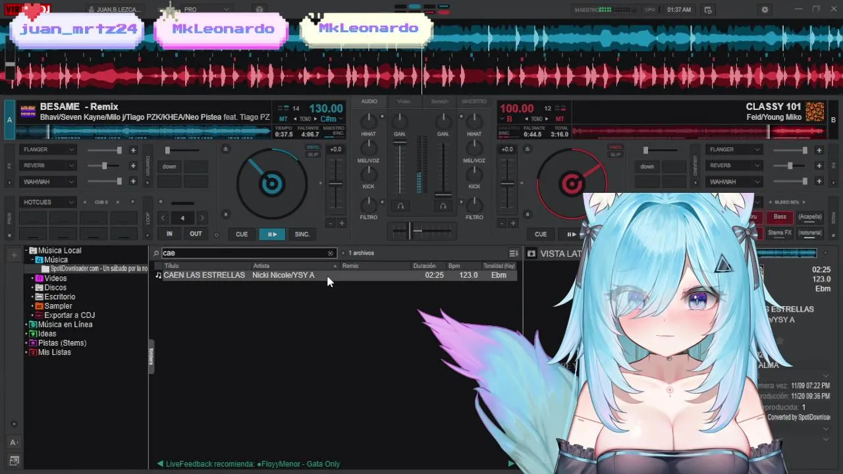Switch to Video mixer tab
This screenshot has width=843, height=474.
404,101
